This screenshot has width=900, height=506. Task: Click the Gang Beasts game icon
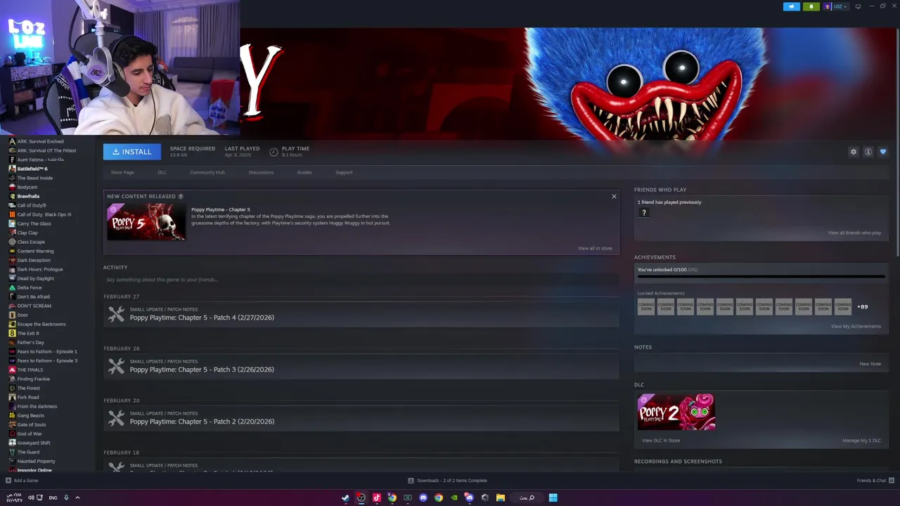12,415
